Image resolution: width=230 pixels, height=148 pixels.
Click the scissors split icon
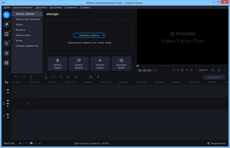tap(46, 77)
